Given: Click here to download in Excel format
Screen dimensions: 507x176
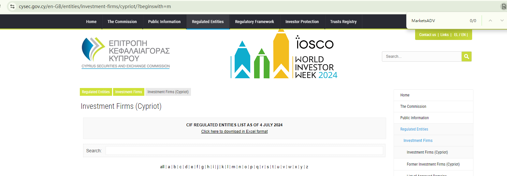Looking at the screenshot, I should coord(235,132).
